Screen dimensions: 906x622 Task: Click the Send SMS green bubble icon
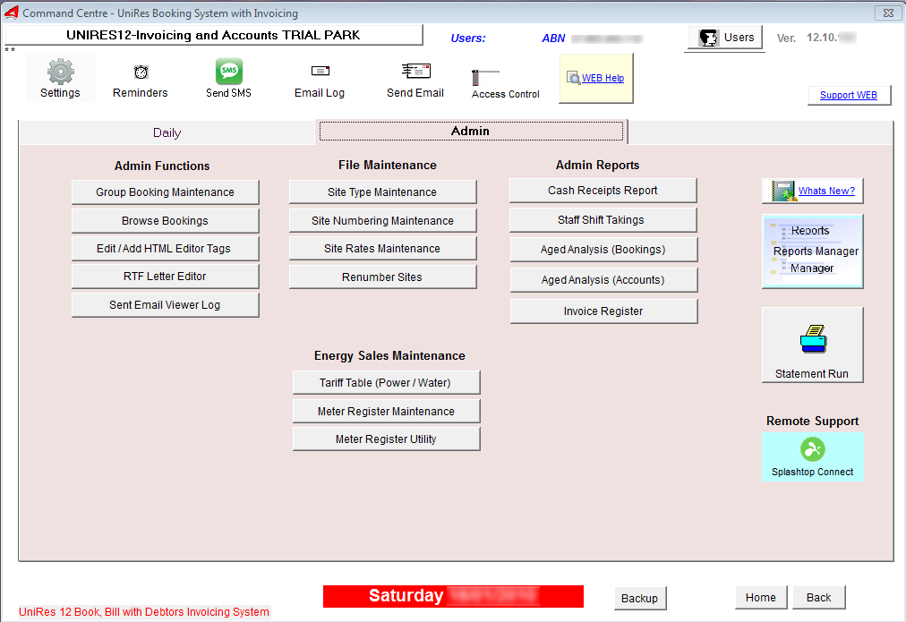229,72
